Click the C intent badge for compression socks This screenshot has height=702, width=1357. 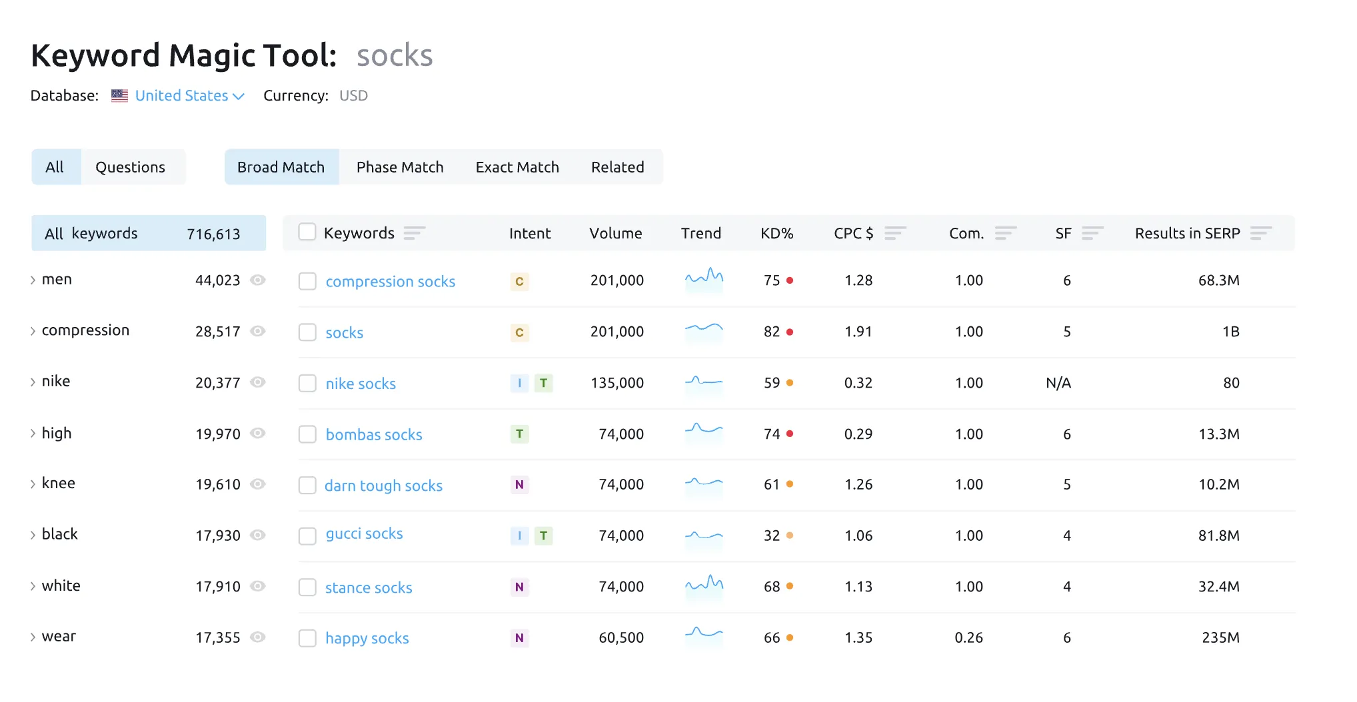pyautogui.click(x=519, y=281)
